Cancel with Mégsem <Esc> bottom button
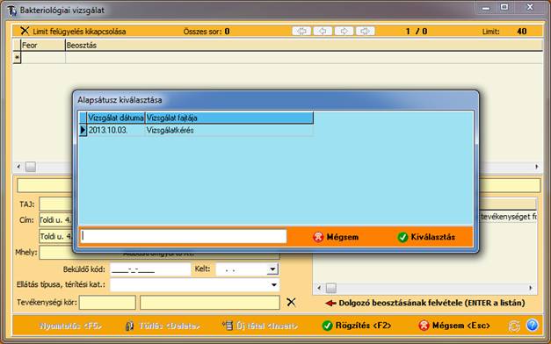The width and height of the screenshot is (551, 344). (454, 326)
